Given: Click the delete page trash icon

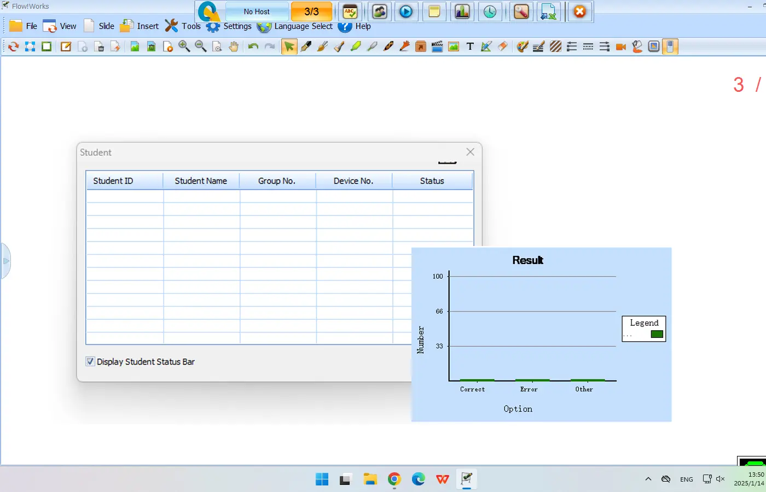Looking at the screenshot, I should [x=99, y=46].
